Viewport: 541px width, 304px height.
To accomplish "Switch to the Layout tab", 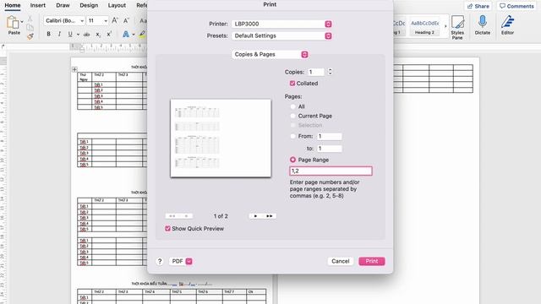I will pos(117,6).
